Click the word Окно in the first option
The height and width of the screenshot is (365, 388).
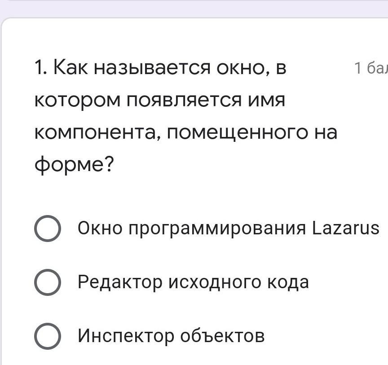100,228
